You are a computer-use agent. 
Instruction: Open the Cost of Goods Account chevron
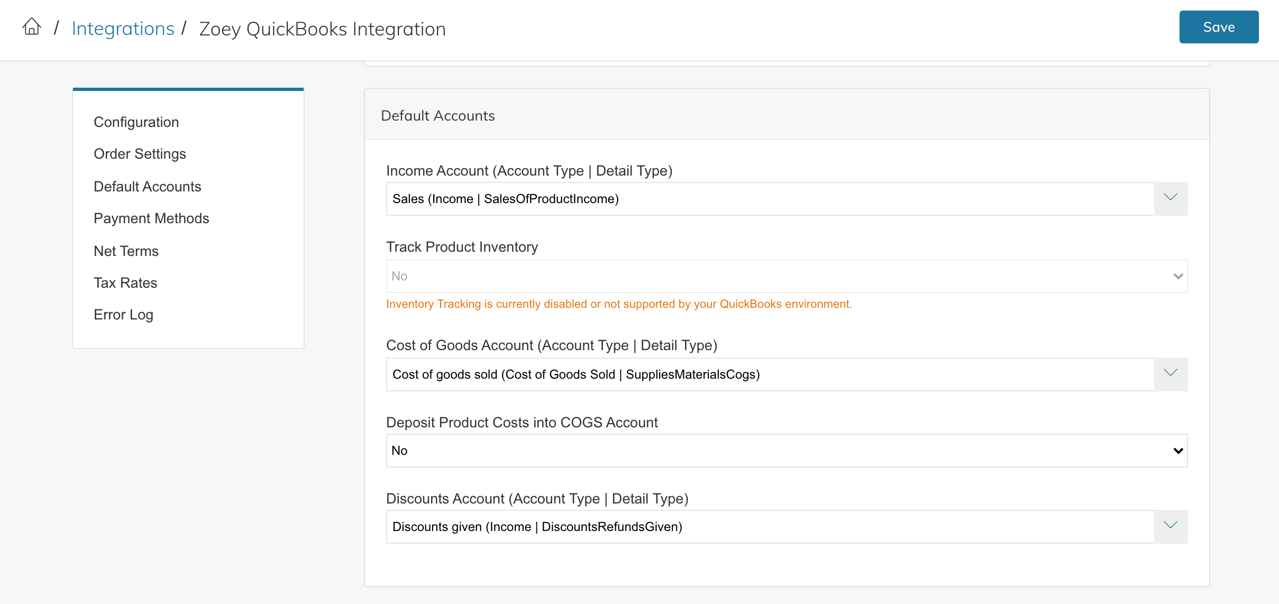tap(1171, 374)
